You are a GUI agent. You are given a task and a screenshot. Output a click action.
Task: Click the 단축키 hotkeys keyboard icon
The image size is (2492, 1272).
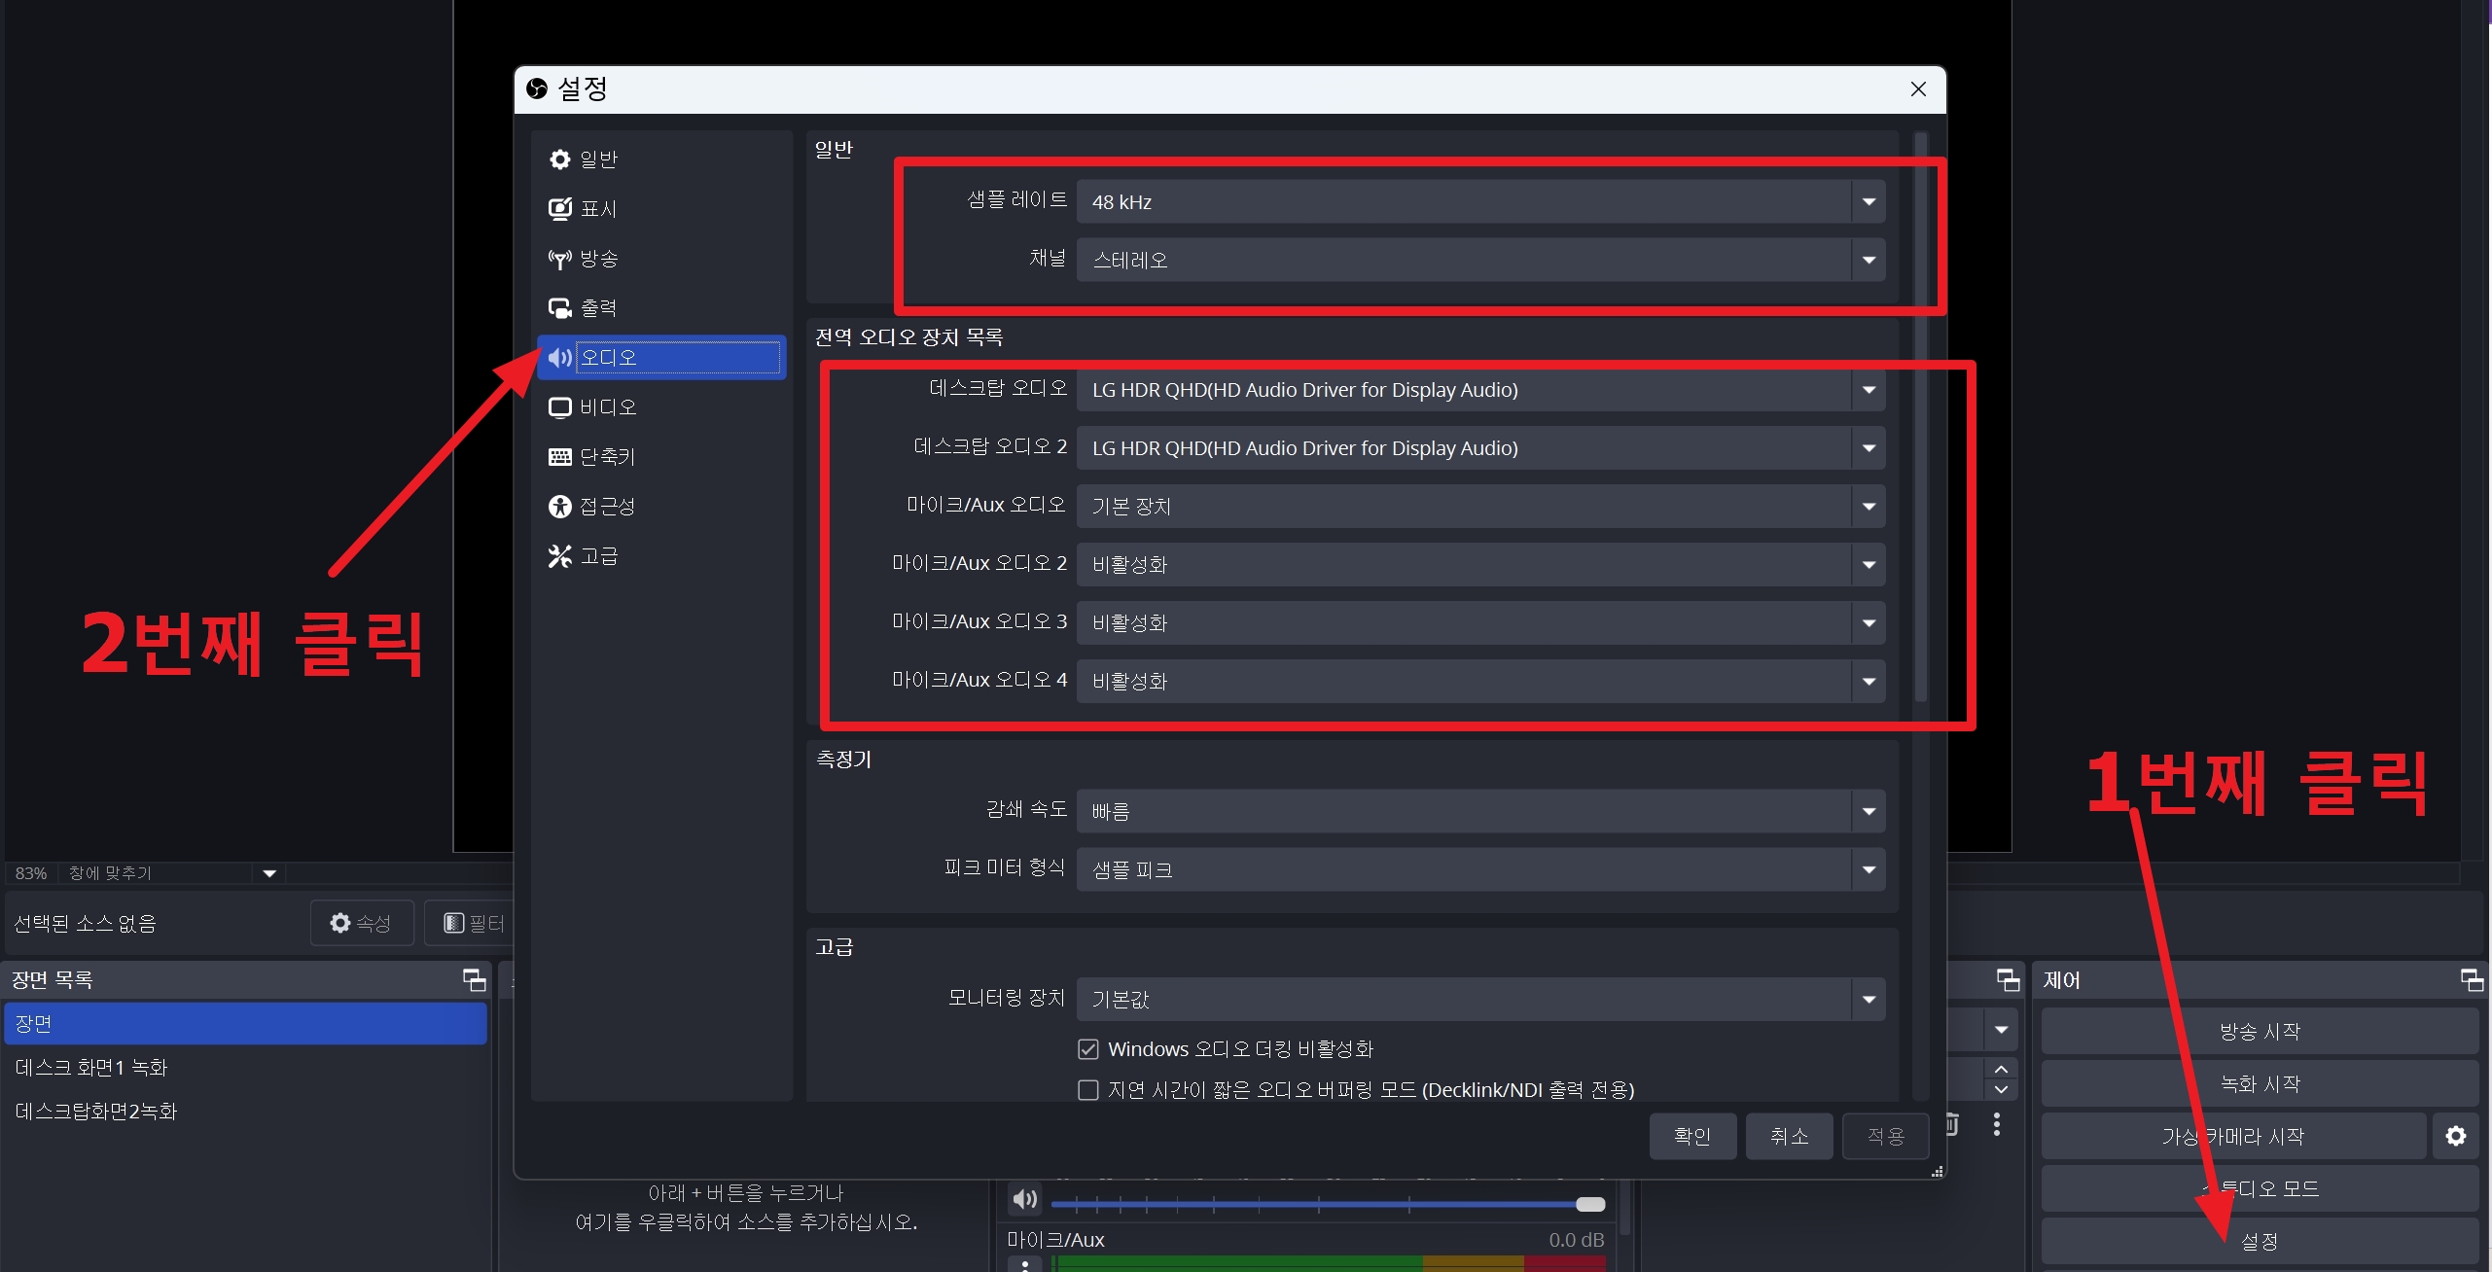pos(559,457)
